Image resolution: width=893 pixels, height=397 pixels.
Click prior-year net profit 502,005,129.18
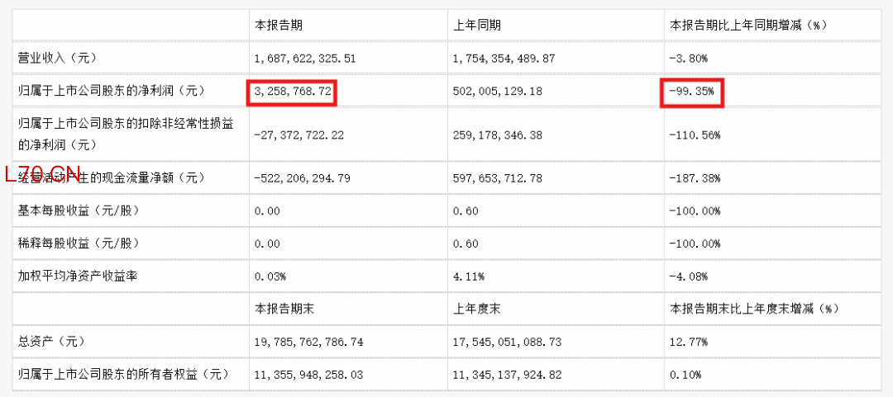tap(498, 91)
